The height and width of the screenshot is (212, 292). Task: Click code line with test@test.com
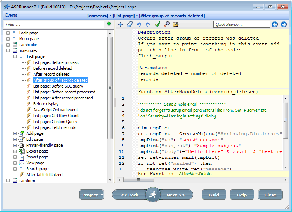(180, 140)
